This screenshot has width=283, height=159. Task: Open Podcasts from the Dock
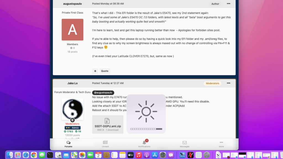pos(146,155)
